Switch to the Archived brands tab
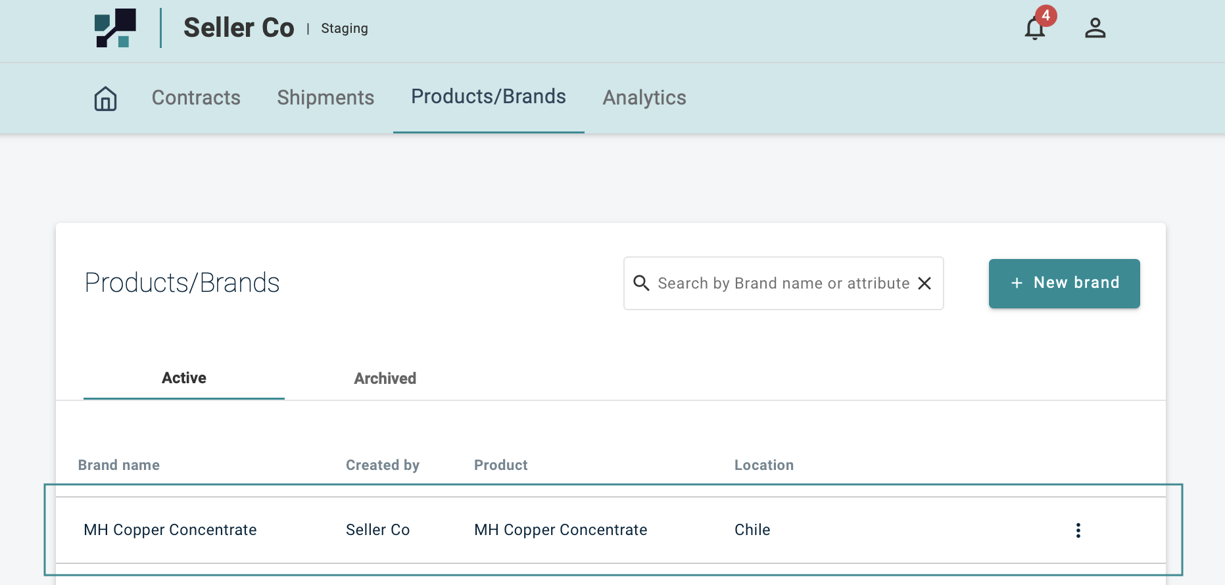 coord(385,379)
